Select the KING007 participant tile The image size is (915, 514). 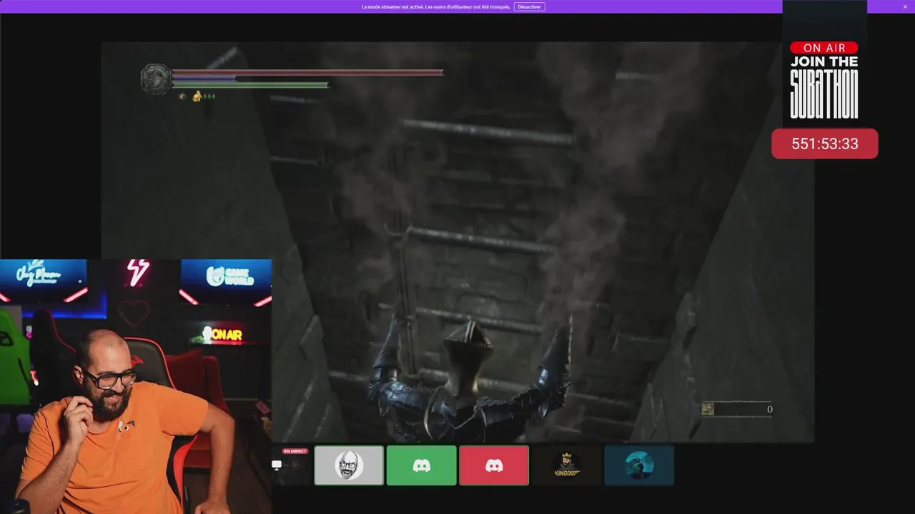pos(567,465)
